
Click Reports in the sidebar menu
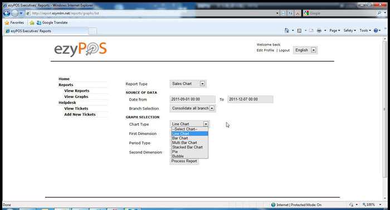coord(66,85)
